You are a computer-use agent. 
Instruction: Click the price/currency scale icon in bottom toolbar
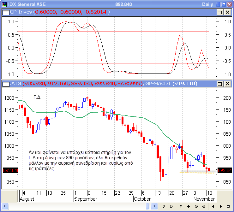tap(164, 206)
